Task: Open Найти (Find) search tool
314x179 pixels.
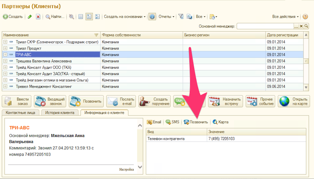Action: tap(55, 17)
